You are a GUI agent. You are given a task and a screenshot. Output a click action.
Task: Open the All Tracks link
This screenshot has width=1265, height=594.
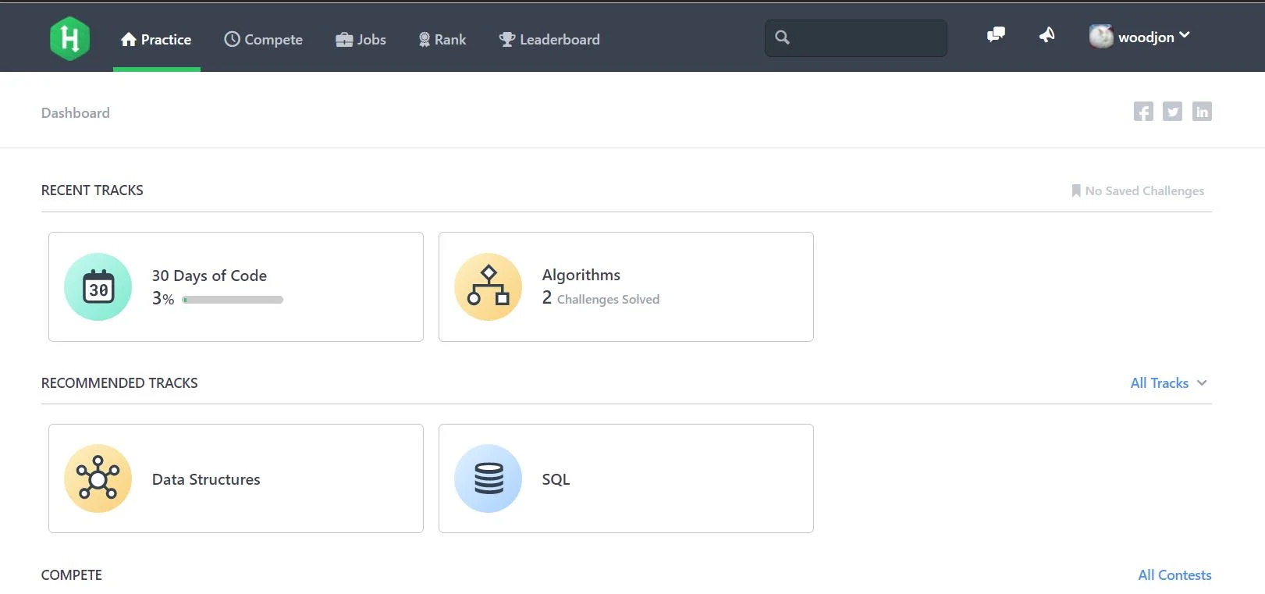(1160, 383)
